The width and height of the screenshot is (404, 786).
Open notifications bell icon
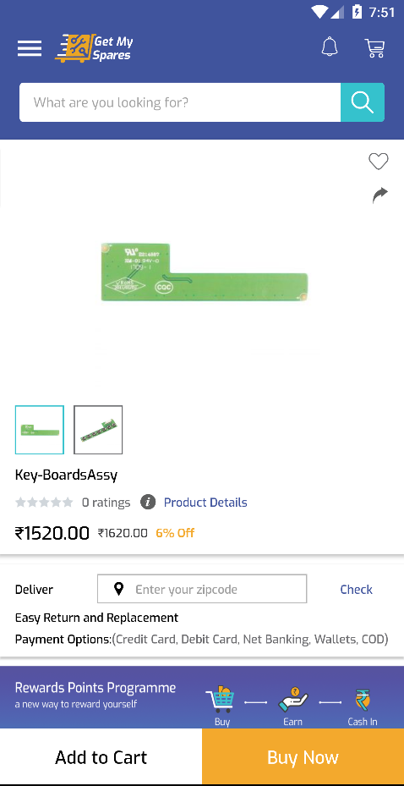(x=330, y=47)
